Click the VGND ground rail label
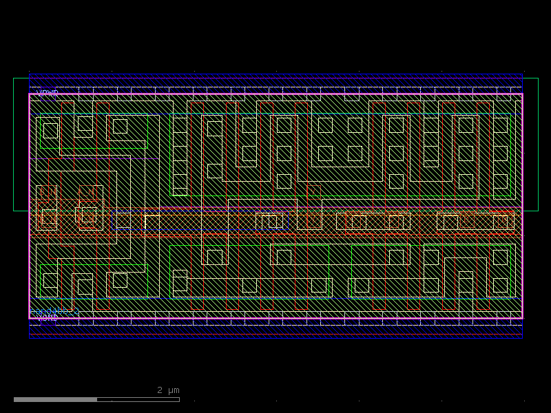 click(48, 317)
